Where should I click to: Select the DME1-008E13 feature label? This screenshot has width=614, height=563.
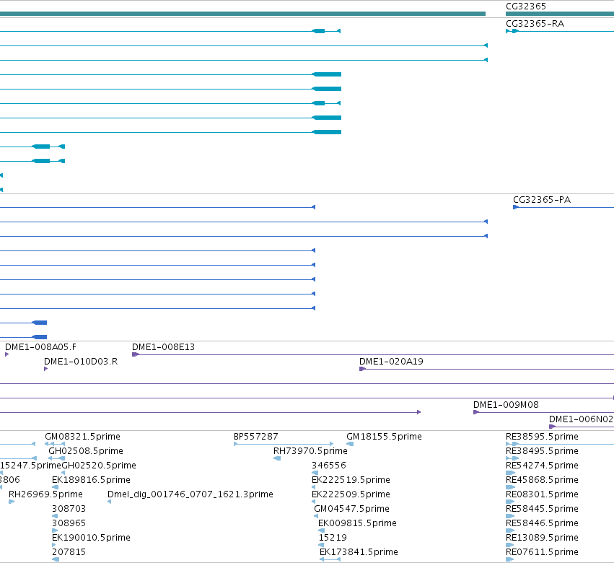tap(163, 347)
